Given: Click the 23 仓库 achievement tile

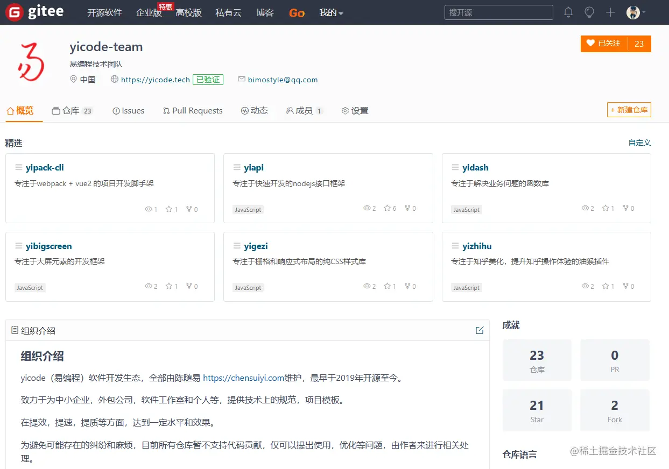Looking at the screenshot, I should click(x=537, y=360).
